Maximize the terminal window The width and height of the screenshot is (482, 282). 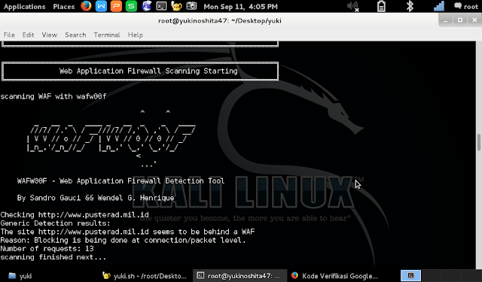click(460, 20)
